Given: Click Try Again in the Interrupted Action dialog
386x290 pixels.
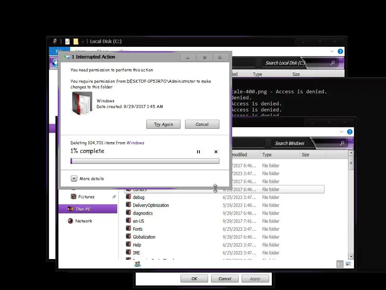Looking at the screenshot, I should (163, 124).
